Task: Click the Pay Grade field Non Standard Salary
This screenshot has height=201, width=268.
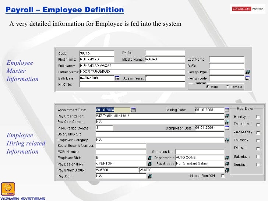Action: pyautogui.click(x=200, y=164)
